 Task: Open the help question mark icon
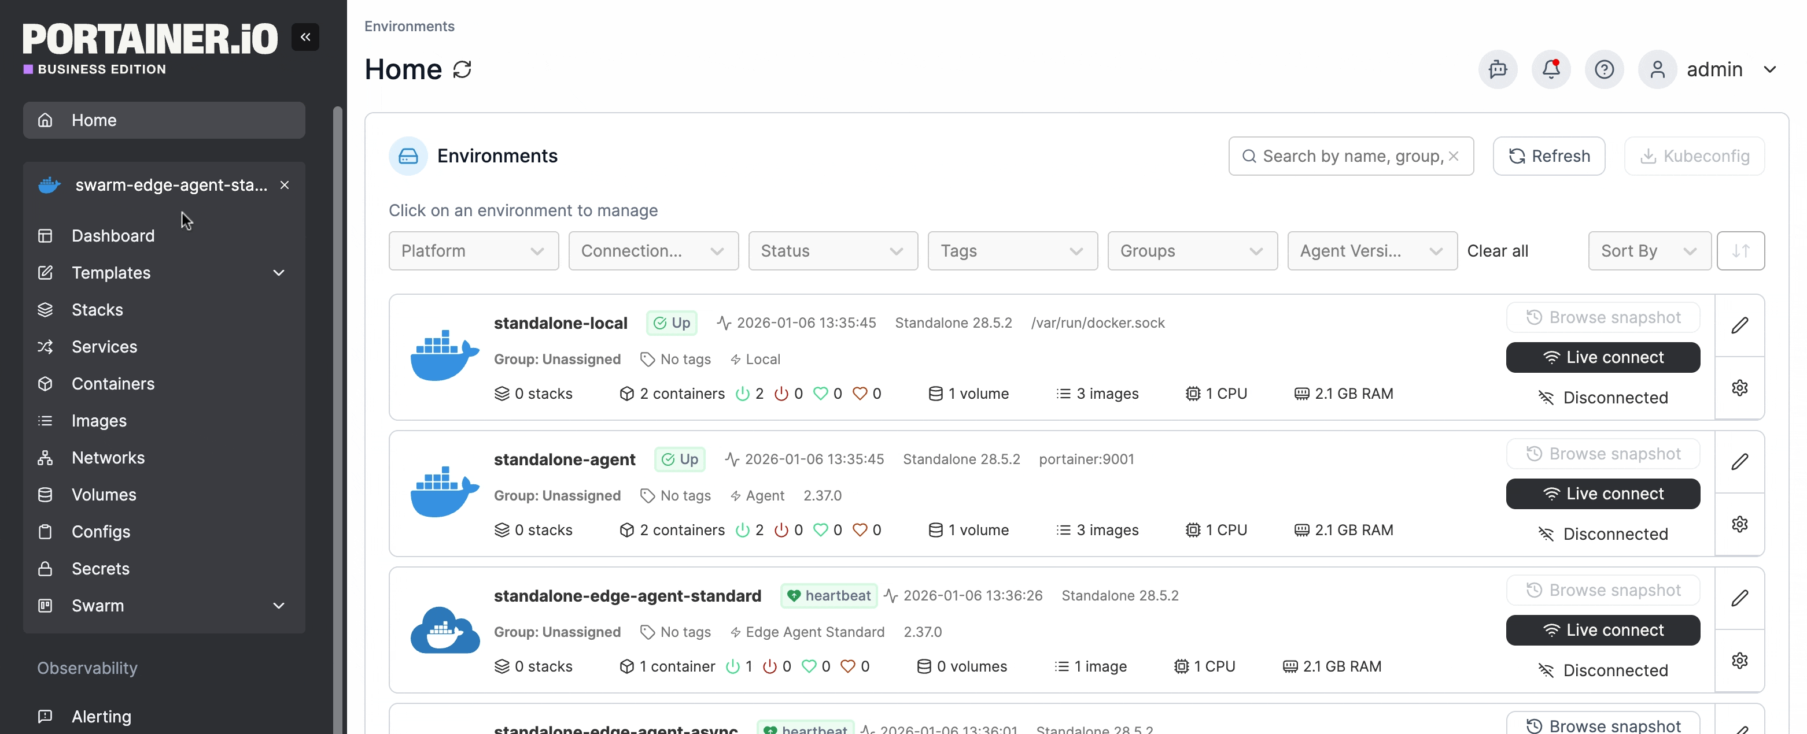[x=1603, y=69]
